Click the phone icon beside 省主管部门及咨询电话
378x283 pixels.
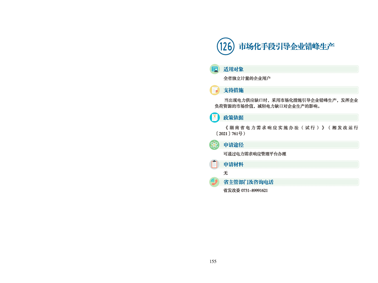click(x=214, y=182)
